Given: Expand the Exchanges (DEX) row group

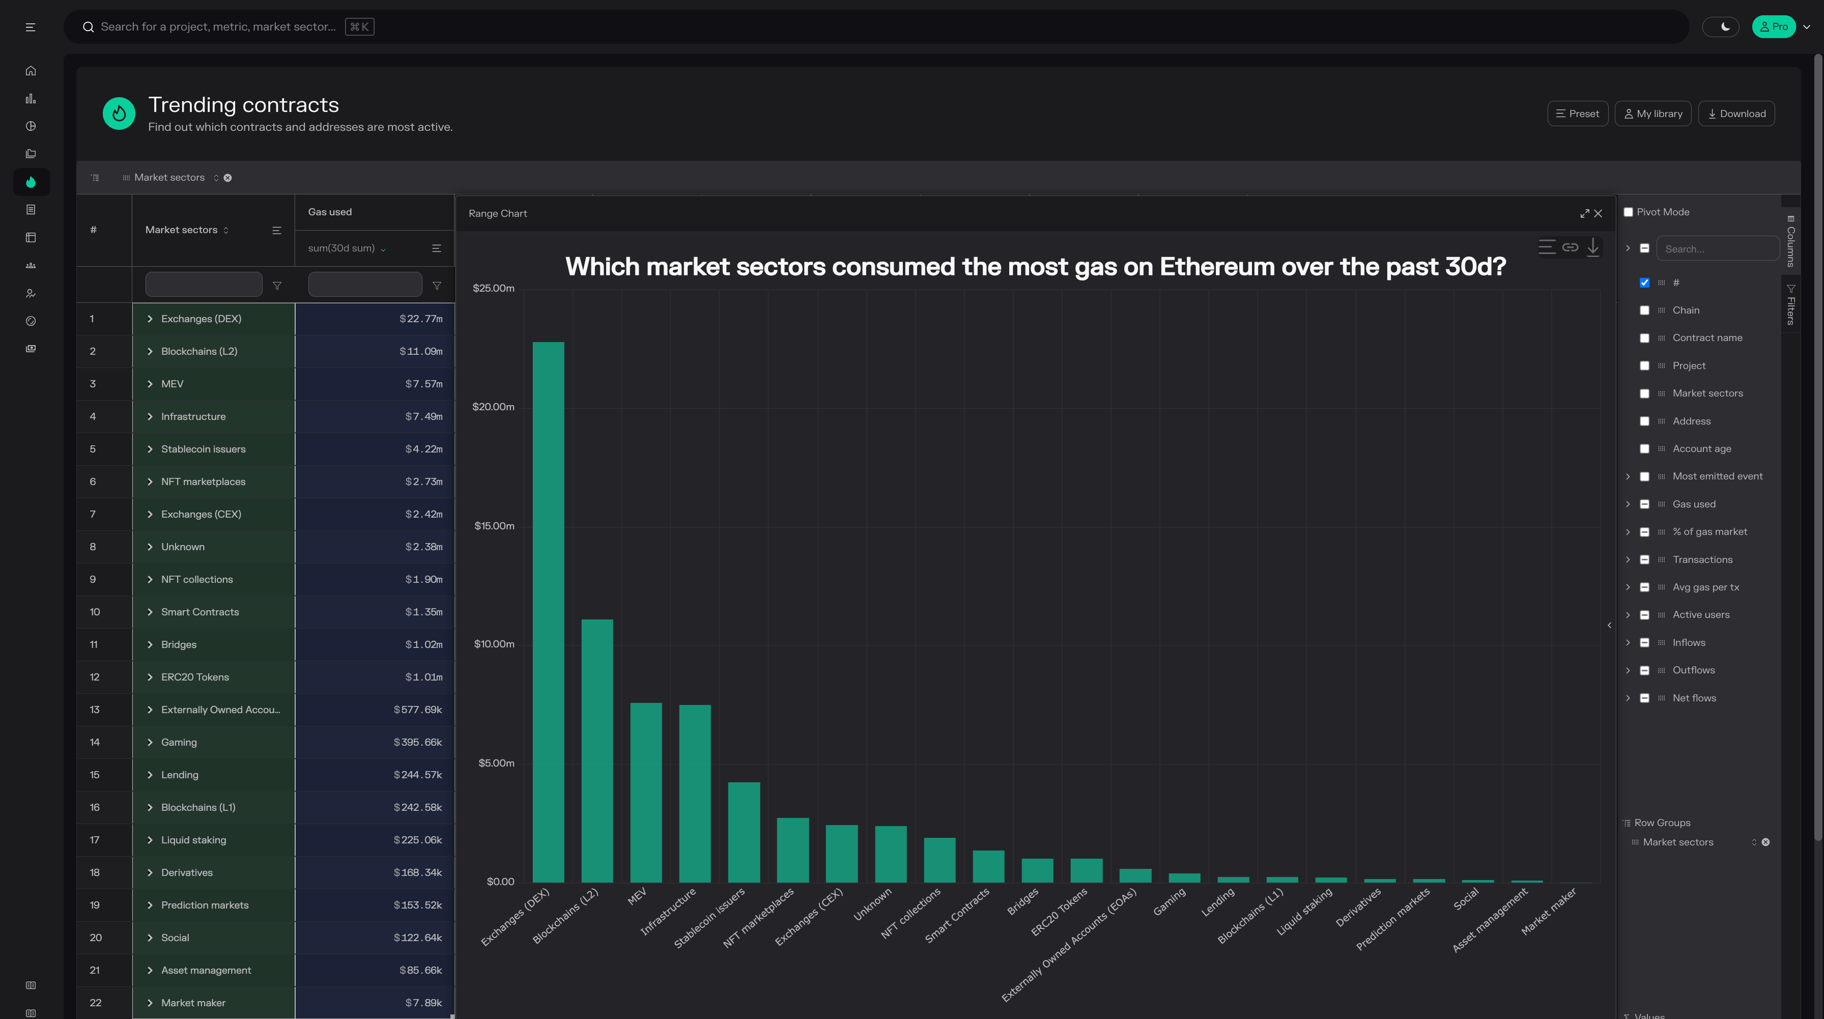Looking at the screenshot, I should (x=150, y=319).
